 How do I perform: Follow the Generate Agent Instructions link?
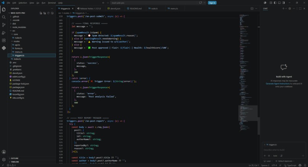pyautogui.click(x=277, y=84)
